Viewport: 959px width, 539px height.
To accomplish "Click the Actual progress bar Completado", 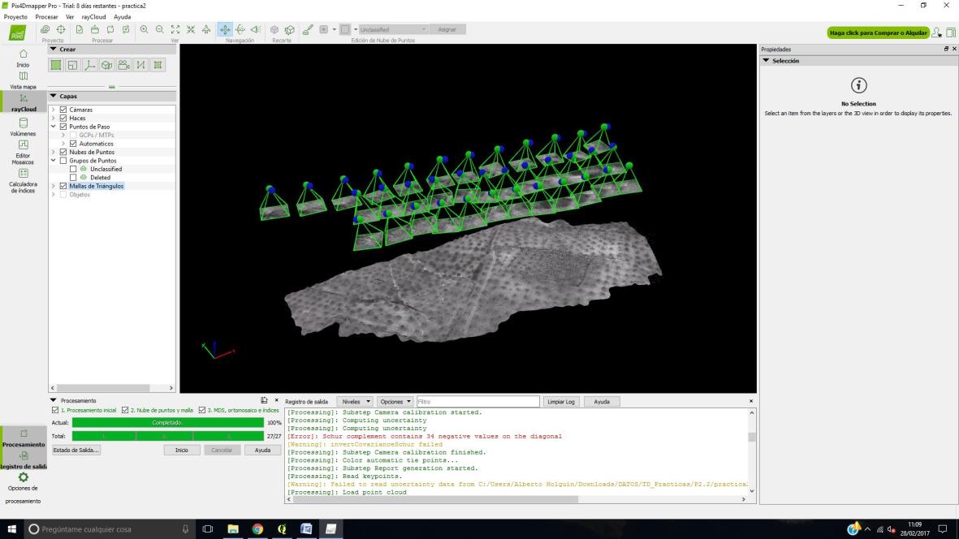I will tap(167, 422).
